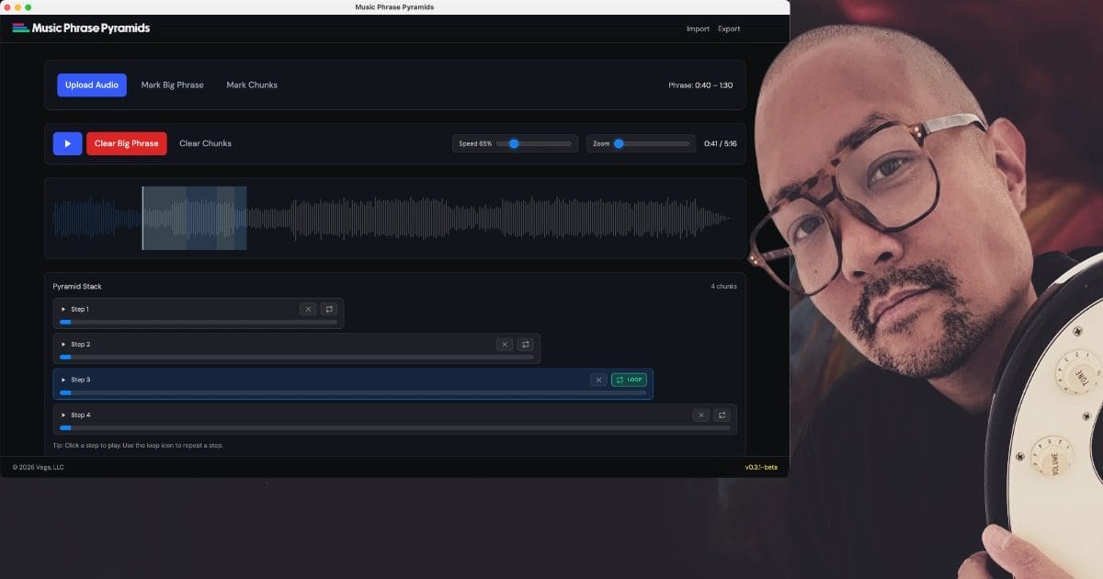Click the Upload Audio button

click(x=92, y=85)
